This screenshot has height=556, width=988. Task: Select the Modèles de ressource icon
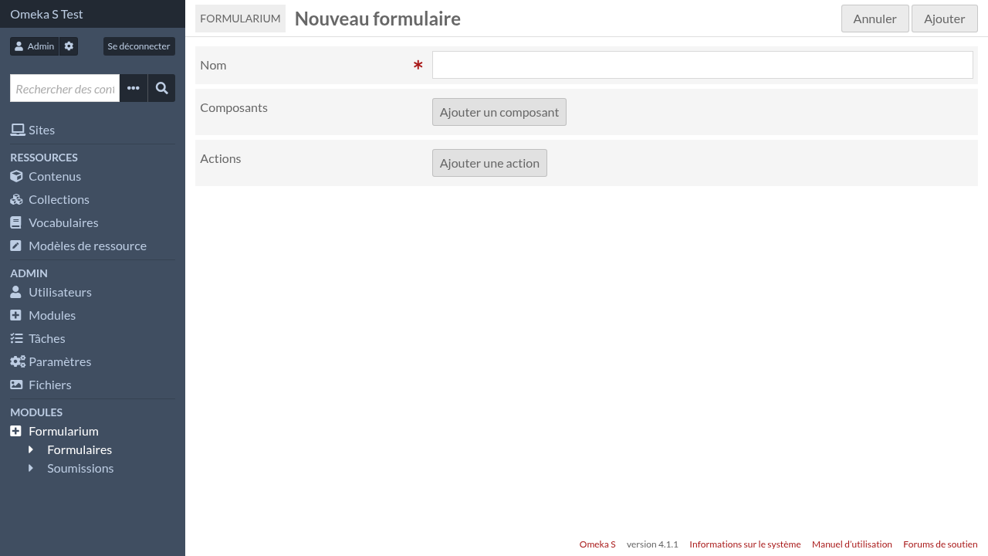pyautogui.click(x=16, y=245)
